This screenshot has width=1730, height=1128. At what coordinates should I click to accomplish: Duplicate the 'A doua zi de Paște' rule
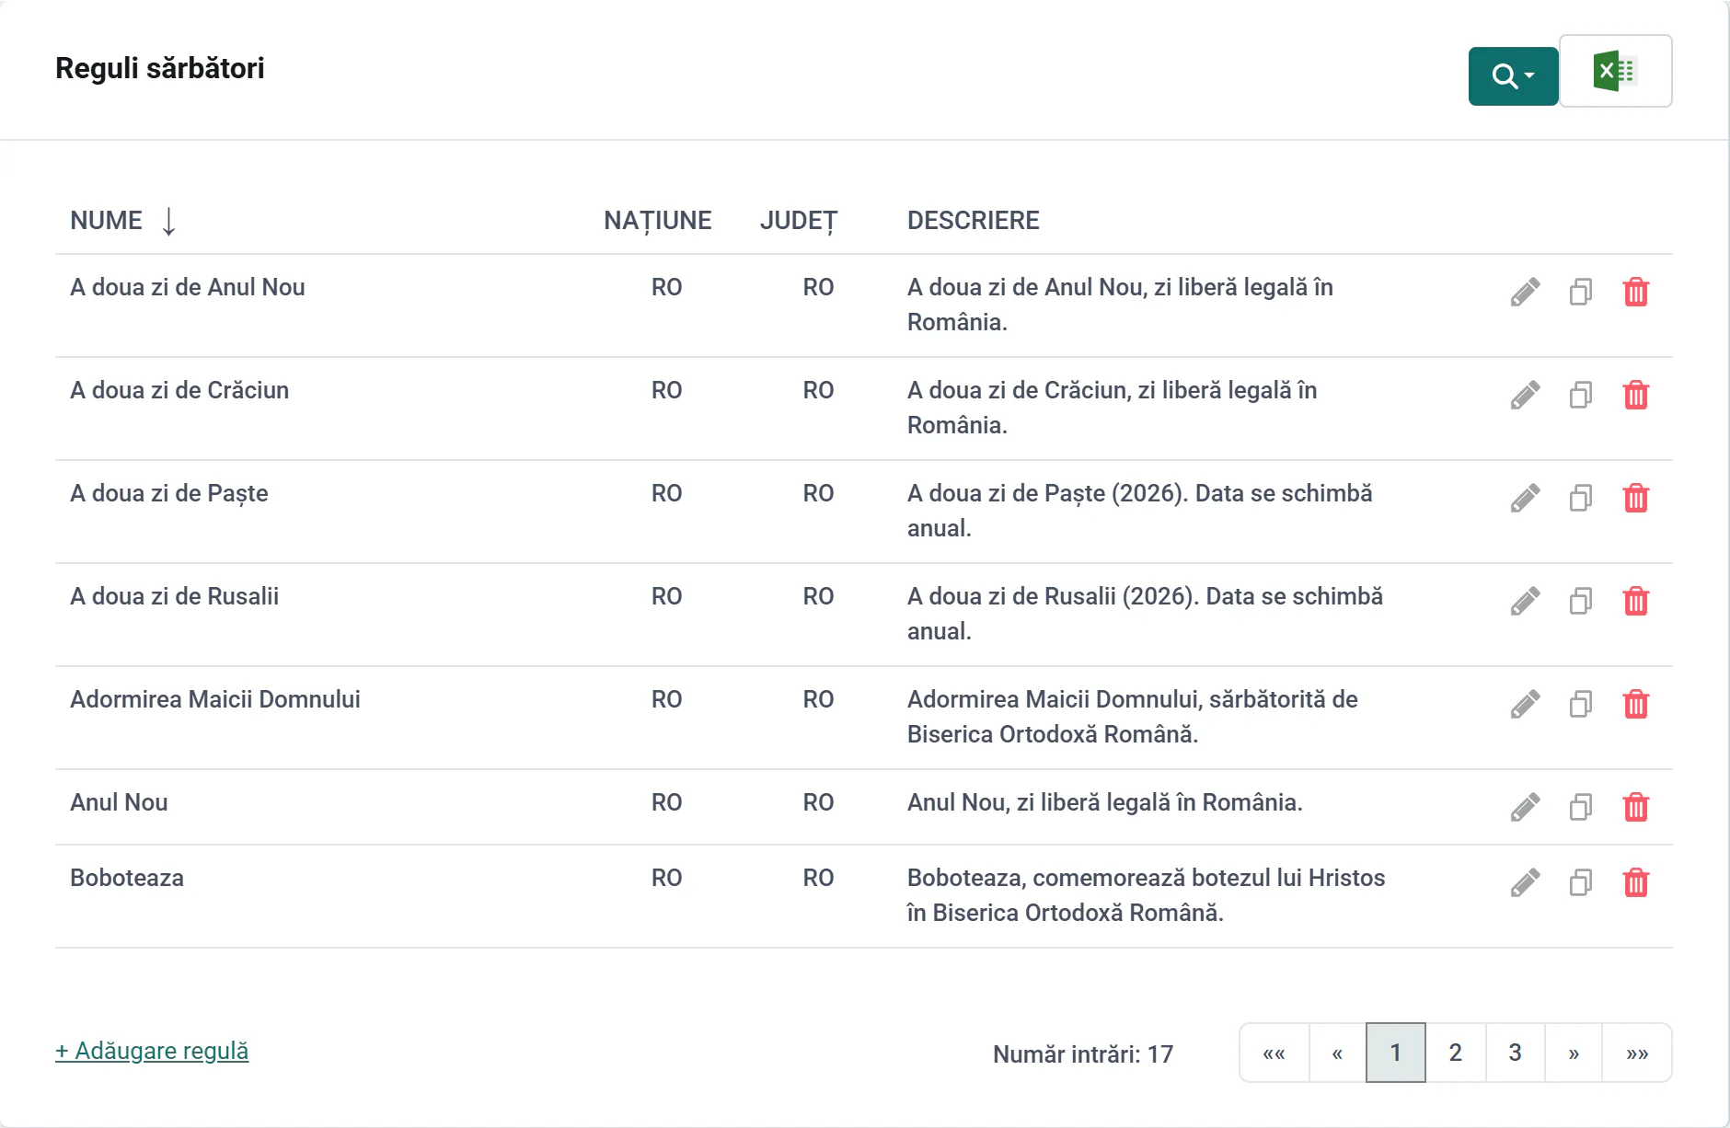pyautogui.click(x=1581, y=499)
